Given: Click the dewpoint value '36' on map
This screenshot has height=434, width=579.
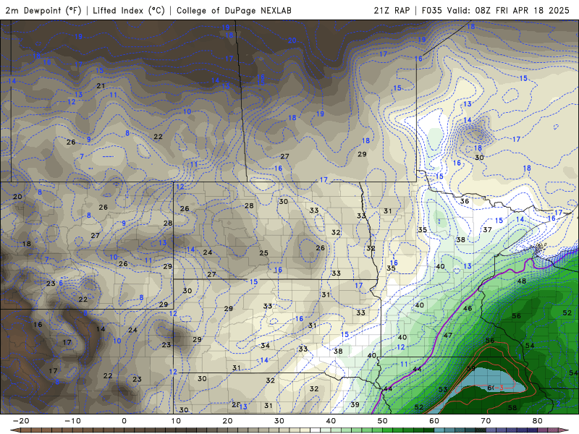Looking at the screenshot, I should tap(465, 201).
